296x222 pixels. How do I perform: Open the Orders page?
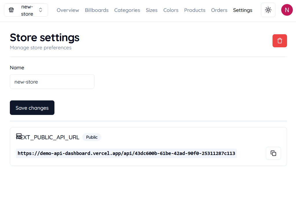coord(219,10)
